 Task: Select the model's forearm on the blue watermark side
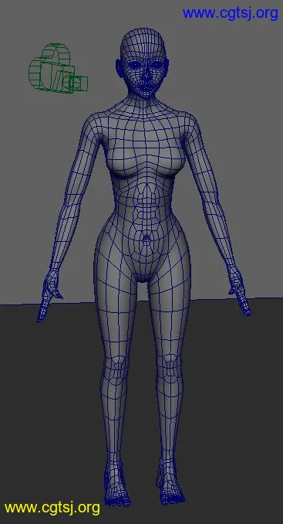(x=220, y=230)
